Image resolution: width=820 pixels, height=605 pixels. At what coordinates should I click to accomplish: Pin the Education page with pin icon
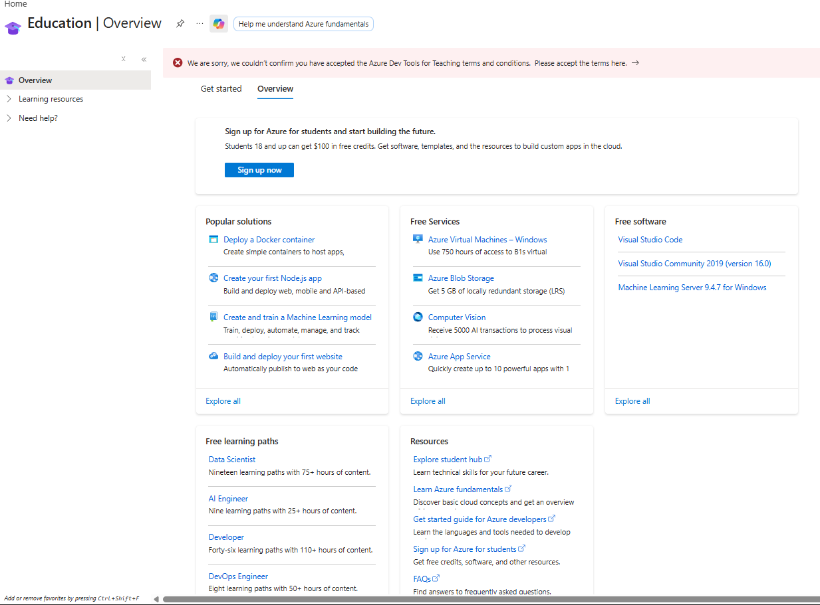click(x=180, y=23)
